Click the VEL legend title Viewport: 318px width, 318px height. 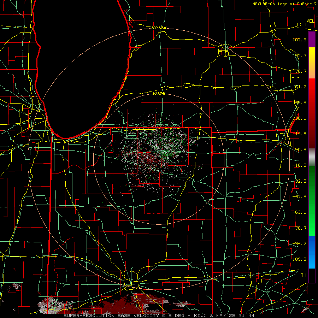coord(310,21)
